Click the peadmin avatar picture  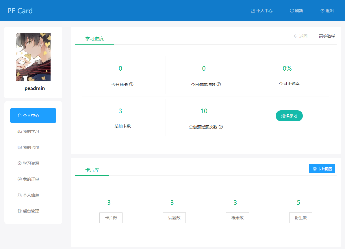point(33,57)
